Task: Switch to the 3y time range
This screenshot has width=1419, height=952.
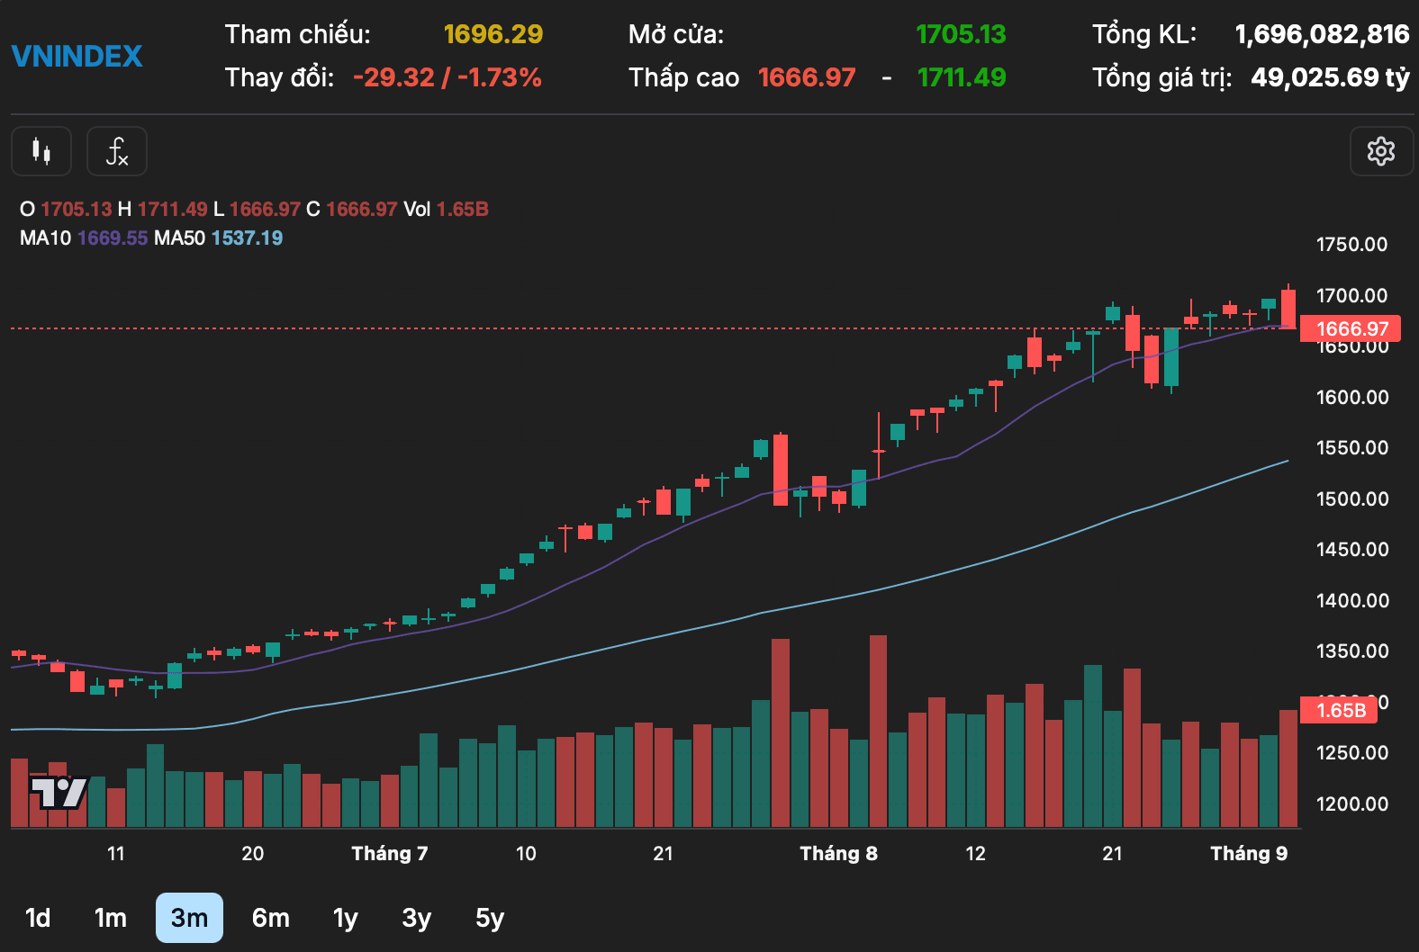Action: pyautogui.click(x=417, y=918)
